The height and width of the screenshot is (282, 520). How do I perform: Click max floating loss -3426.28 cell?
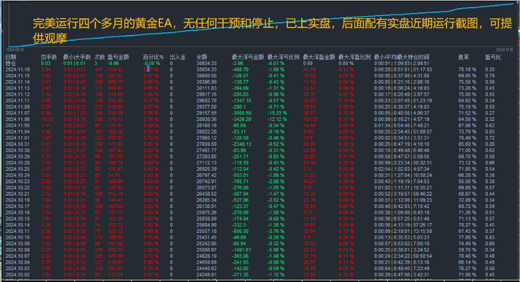(x=242, y=119)
